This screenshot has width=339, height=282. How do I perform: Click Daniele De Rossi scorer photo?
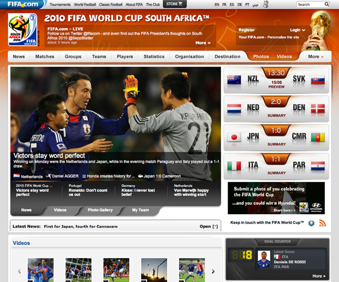262,261
